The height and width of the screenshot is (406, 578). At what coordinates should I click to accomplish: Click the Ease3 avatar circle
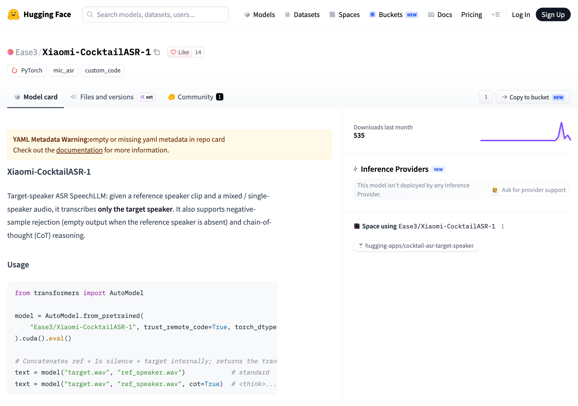10,52
